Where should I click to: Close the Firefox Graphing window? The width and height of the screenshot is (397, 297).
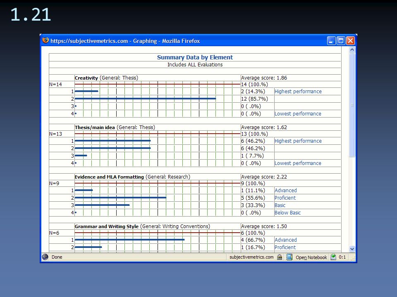click(x=350, y=41)
